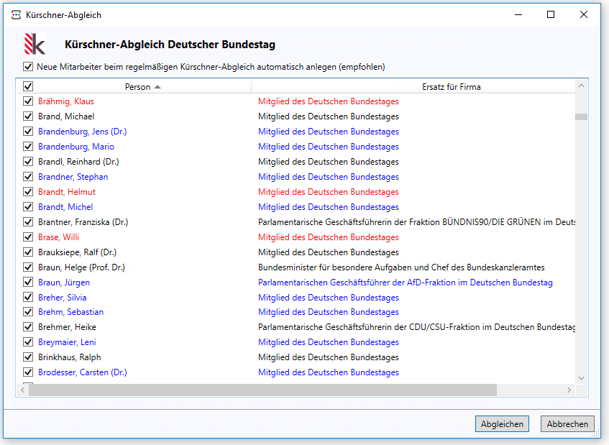The image size is (609, 445).
Task: Toggle the select-all checkbox in the header
Action: click(28, 86)
